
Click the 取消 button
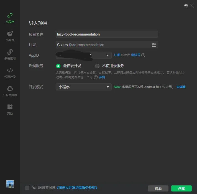(158, 188)
